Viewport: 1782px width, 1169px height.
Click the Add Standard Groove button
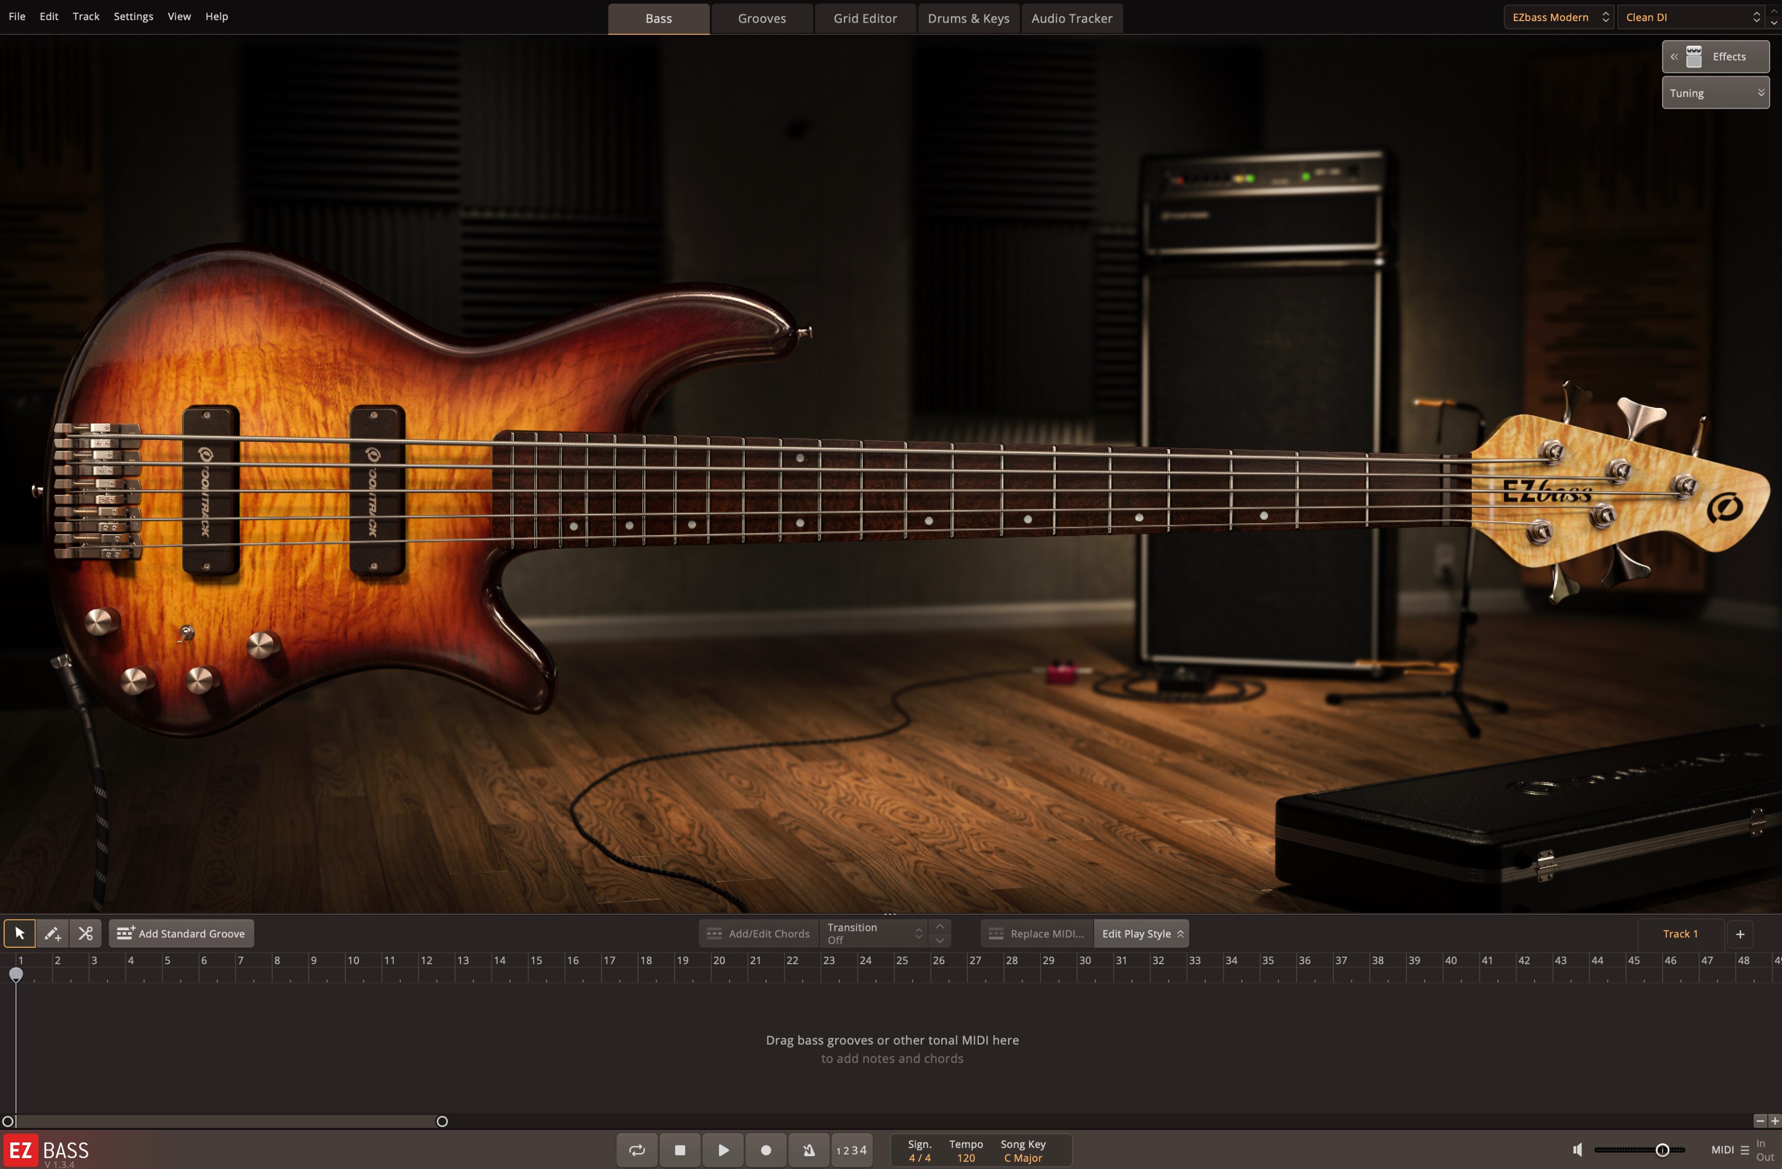coord(181,933)
